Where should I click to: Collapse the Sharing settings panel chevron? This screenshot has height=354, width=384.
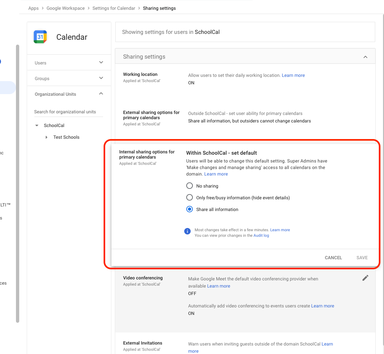365,57
